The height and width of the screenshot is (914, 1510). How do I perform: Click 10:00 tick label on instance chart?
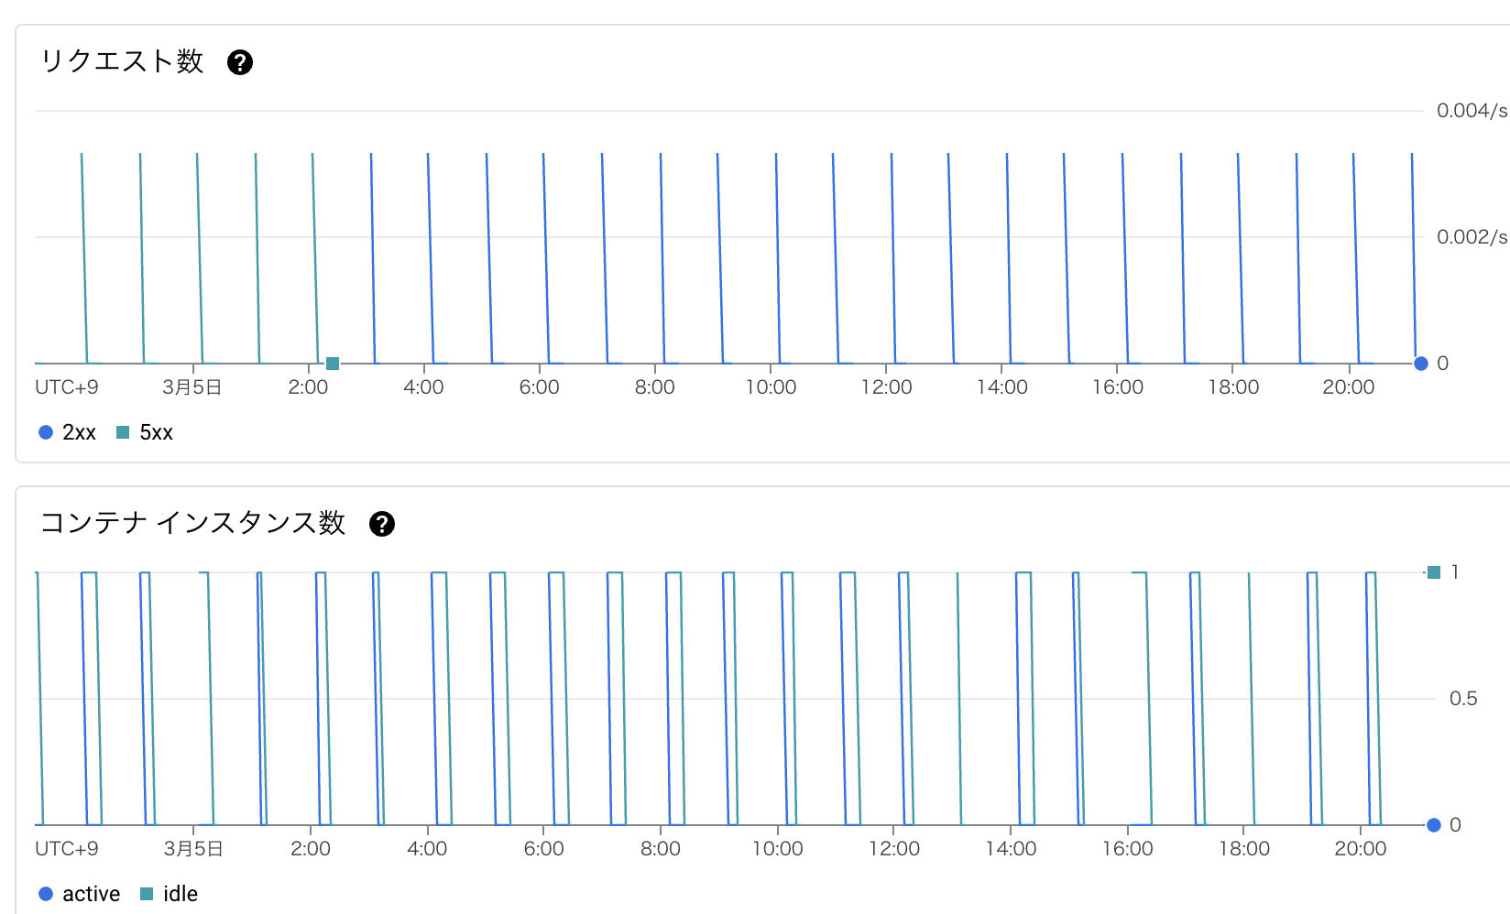point(777,849)
